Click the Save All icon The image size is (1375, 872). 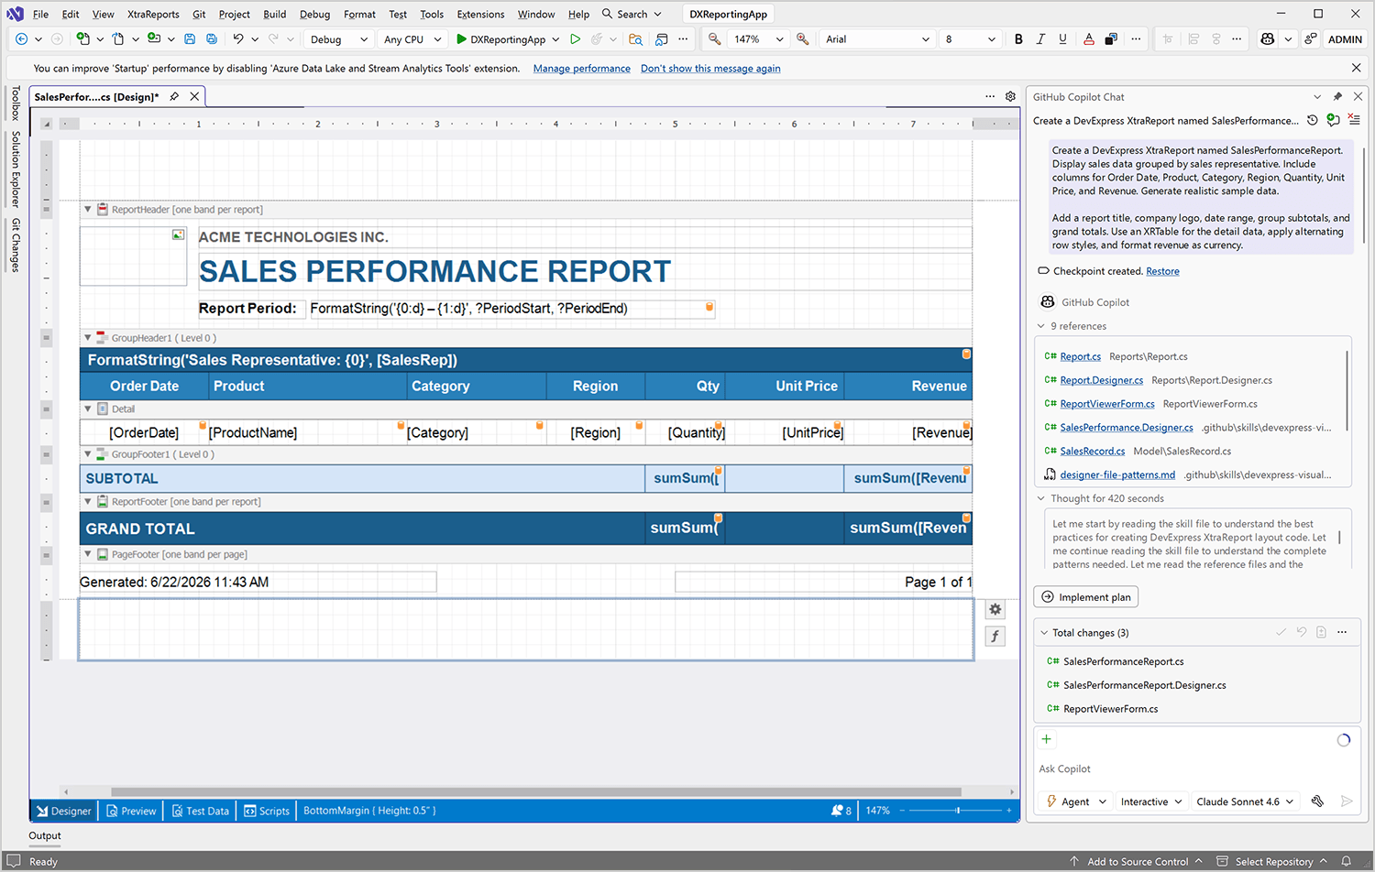tap(212, 39)
